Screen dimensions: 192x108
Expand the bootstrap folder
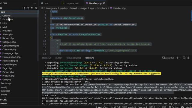coord(6,83)
